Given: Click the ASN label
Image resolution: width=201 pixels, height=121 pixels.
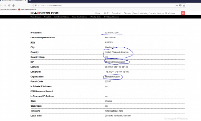Looking at the screenshot, I should (x=33, y=42).
